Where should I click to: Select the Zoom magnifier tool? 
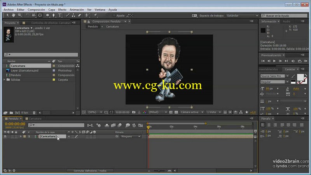20,15
